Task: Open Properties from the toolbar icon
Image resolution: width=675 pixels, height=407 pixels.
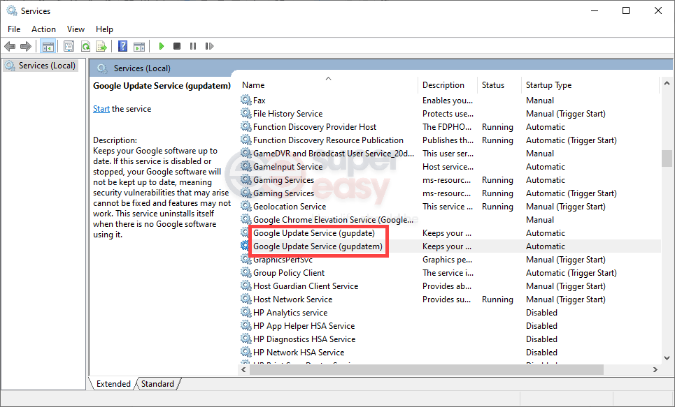Action: tap(69, 46)
